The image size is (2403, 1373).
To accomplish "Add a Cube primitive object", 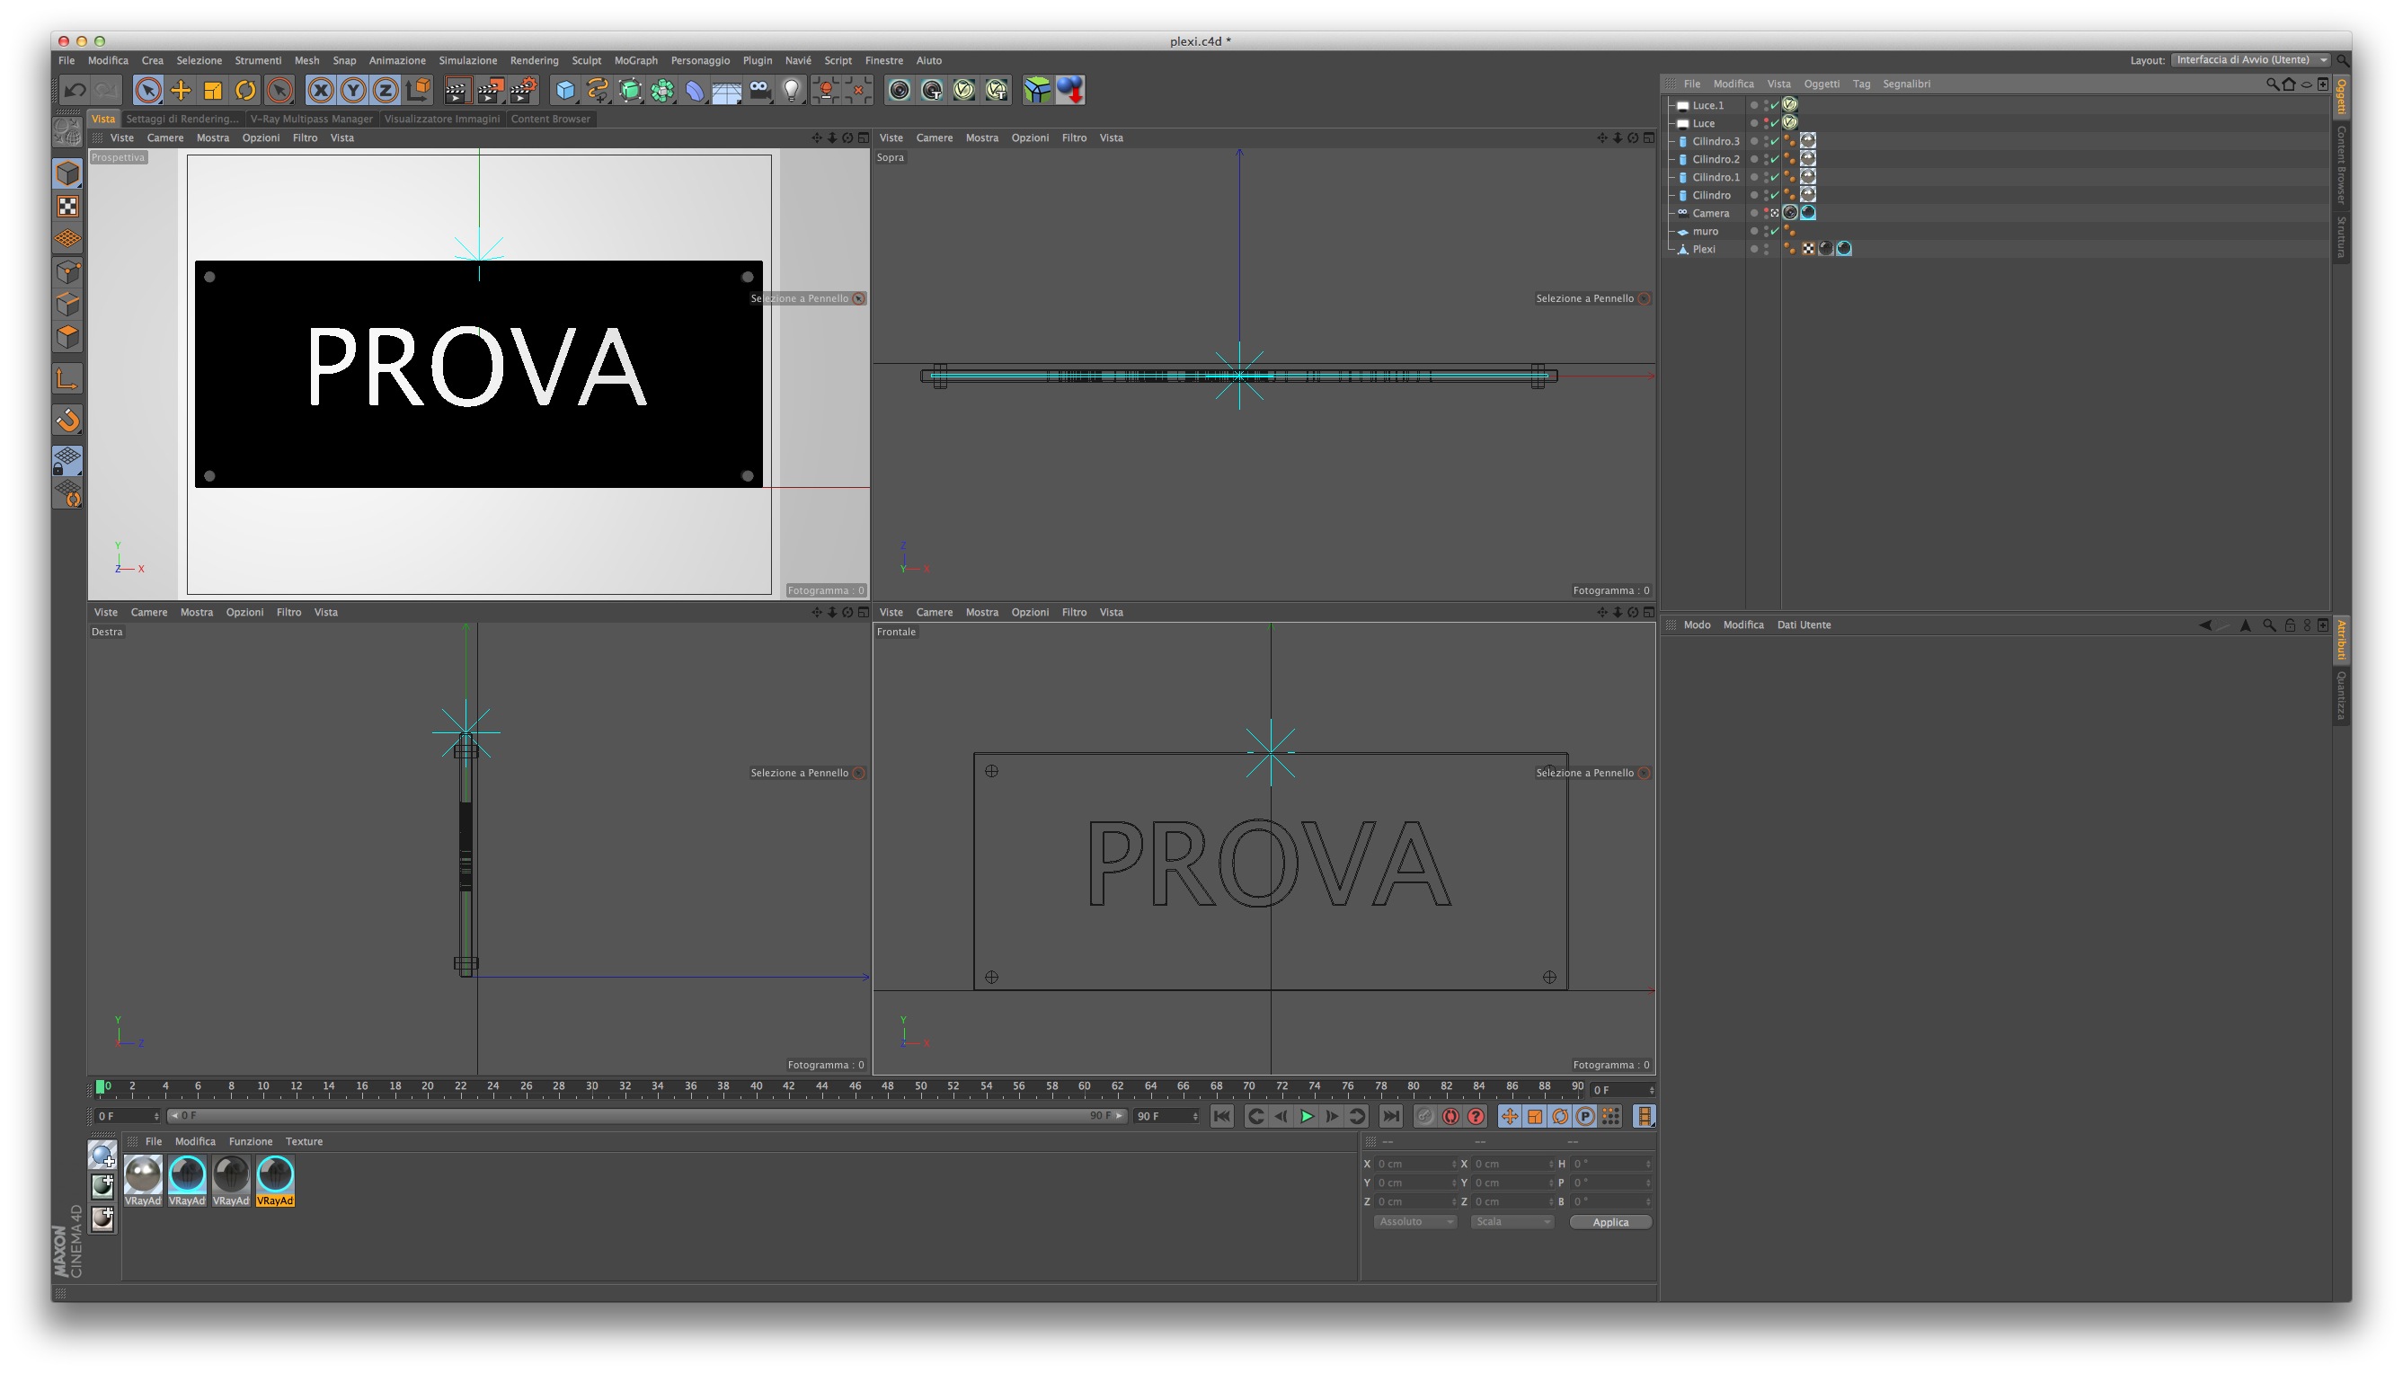I will pos(565,91).
